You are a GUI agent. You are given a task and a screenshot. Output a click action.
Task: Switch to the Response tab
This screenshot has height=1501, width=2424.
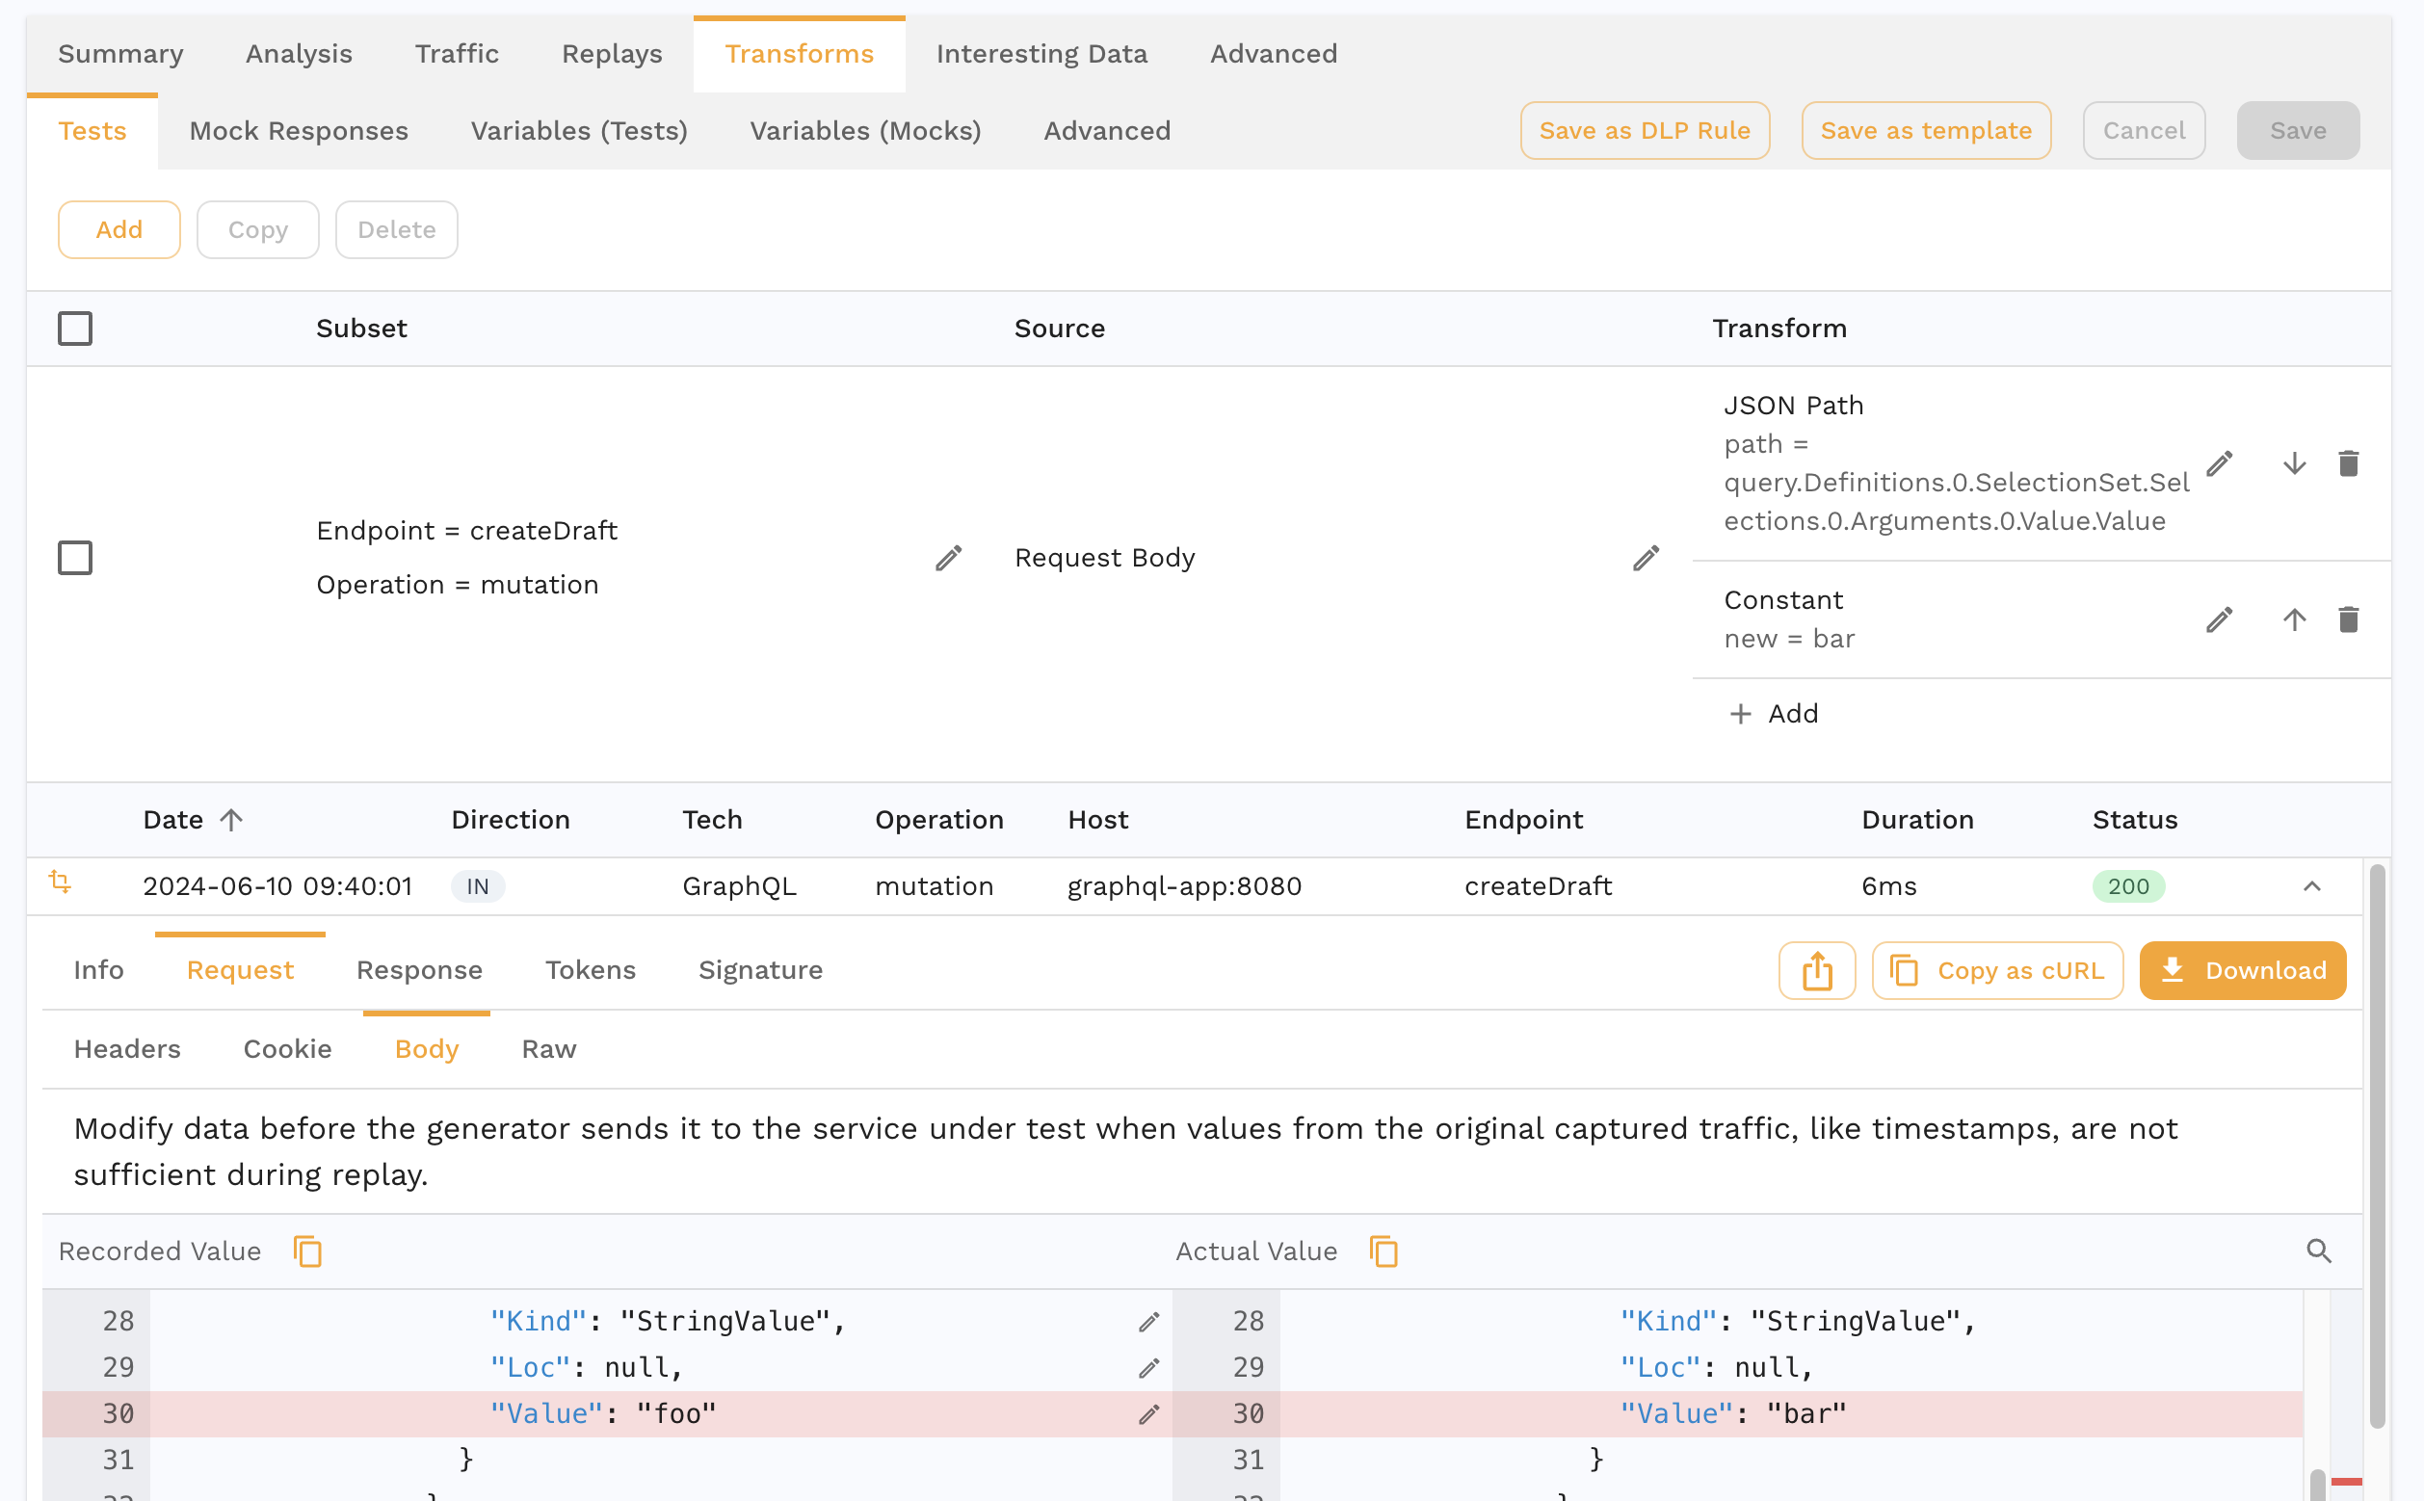click(x=417, y=969)
